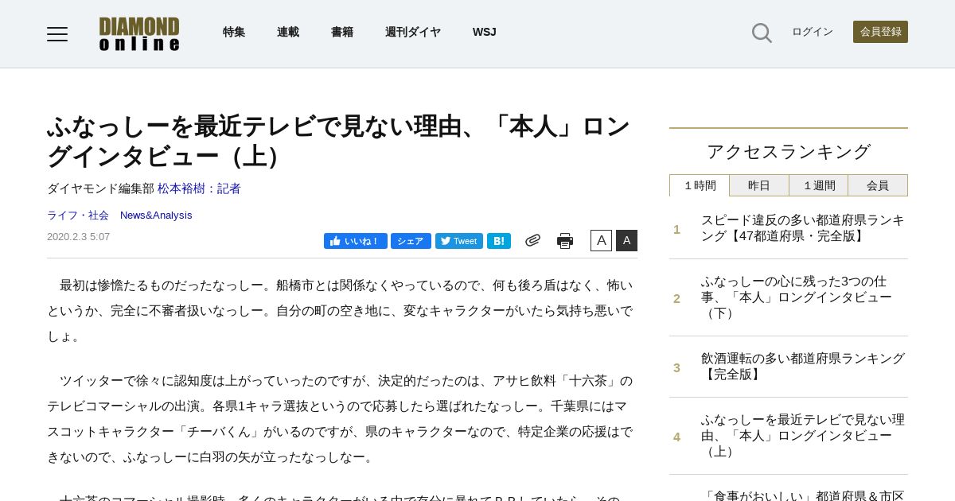The image size is (955, 501).
Task: Open author link 松本裕樹：記者
Action: click(199, 188)
